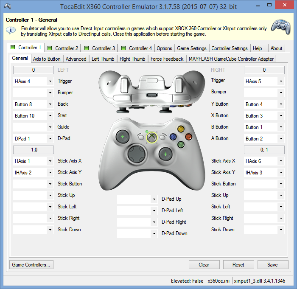Click the green status square on Controller 2 tab
This screenshot has width=297, height=289.
point(50,48)
